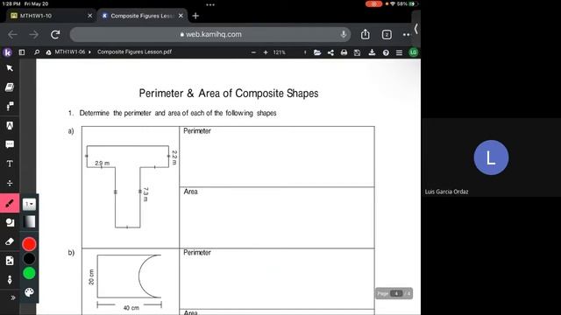Screen dimensions: 561x315
Task: Choose the red drawing color
Action: point(29,244)
